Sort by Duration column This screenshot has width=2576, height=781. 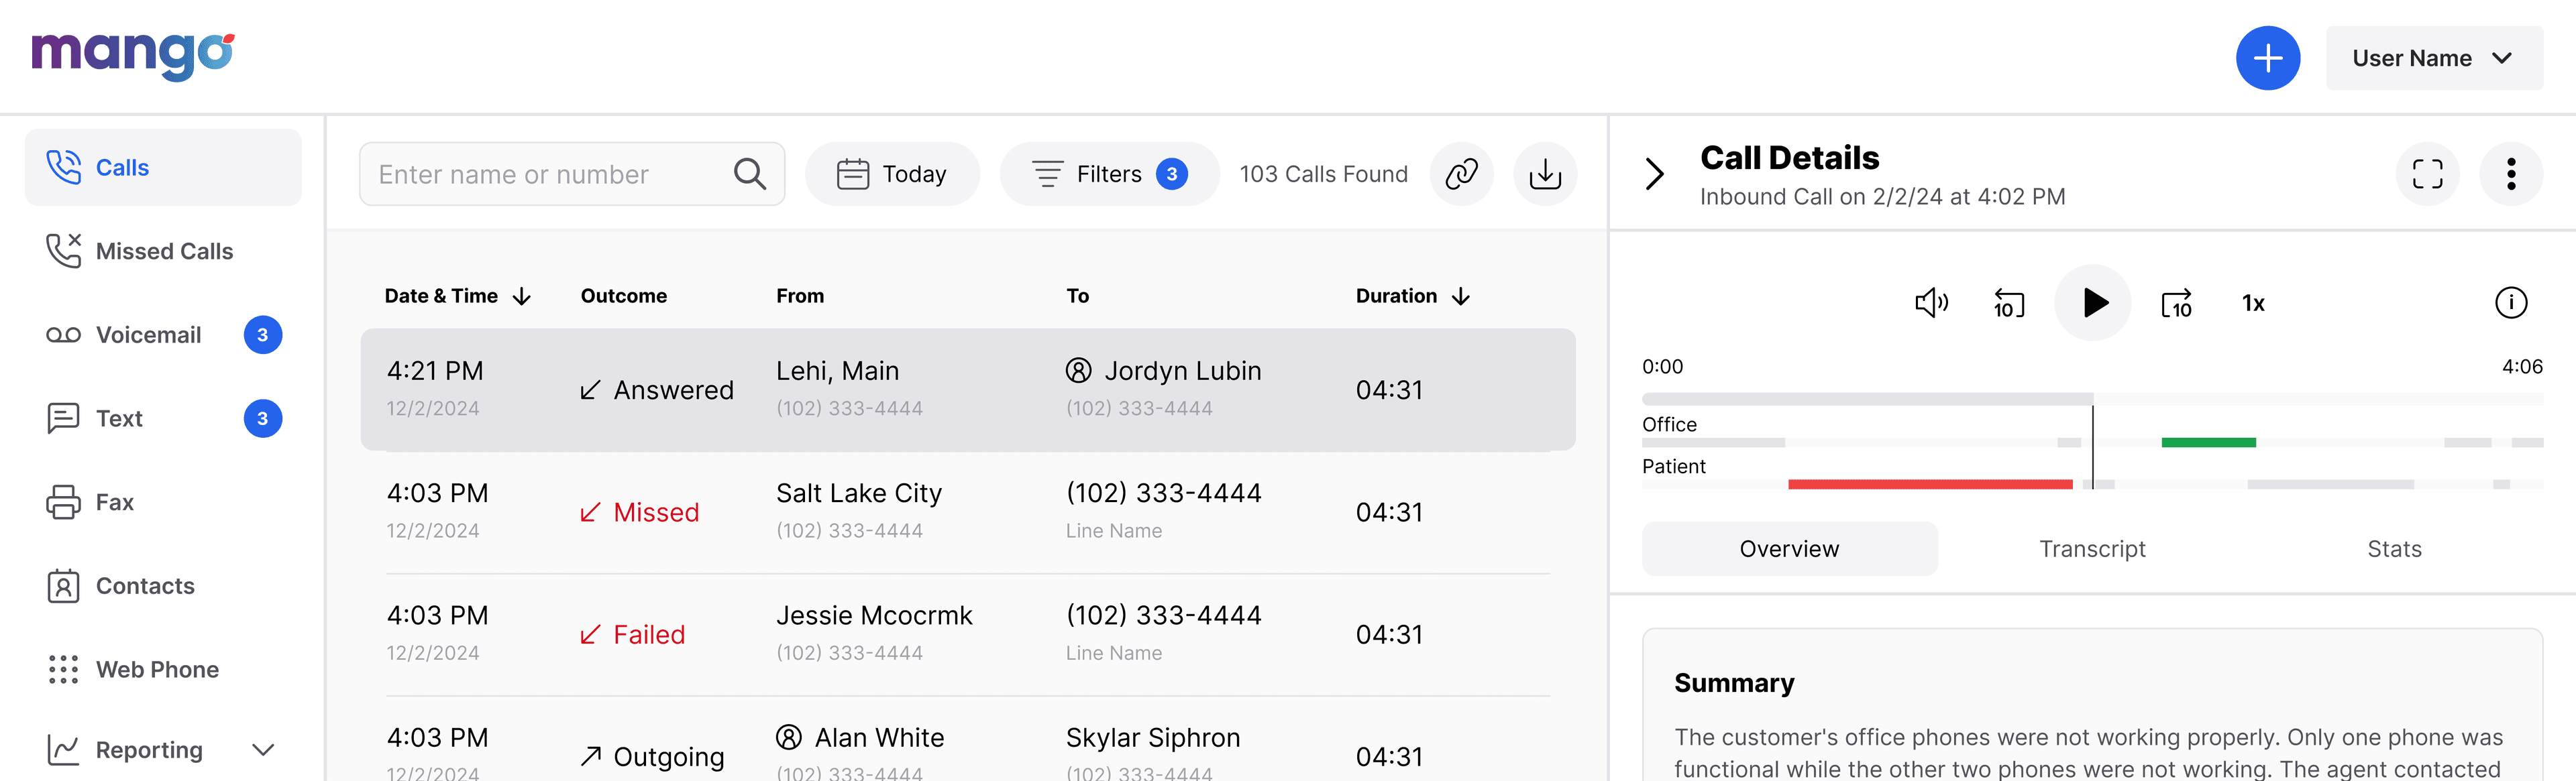(x=1412, y=296)
